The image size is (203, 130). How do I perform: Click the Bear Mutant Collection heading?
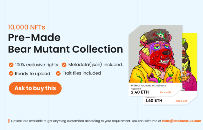(66, 49)
